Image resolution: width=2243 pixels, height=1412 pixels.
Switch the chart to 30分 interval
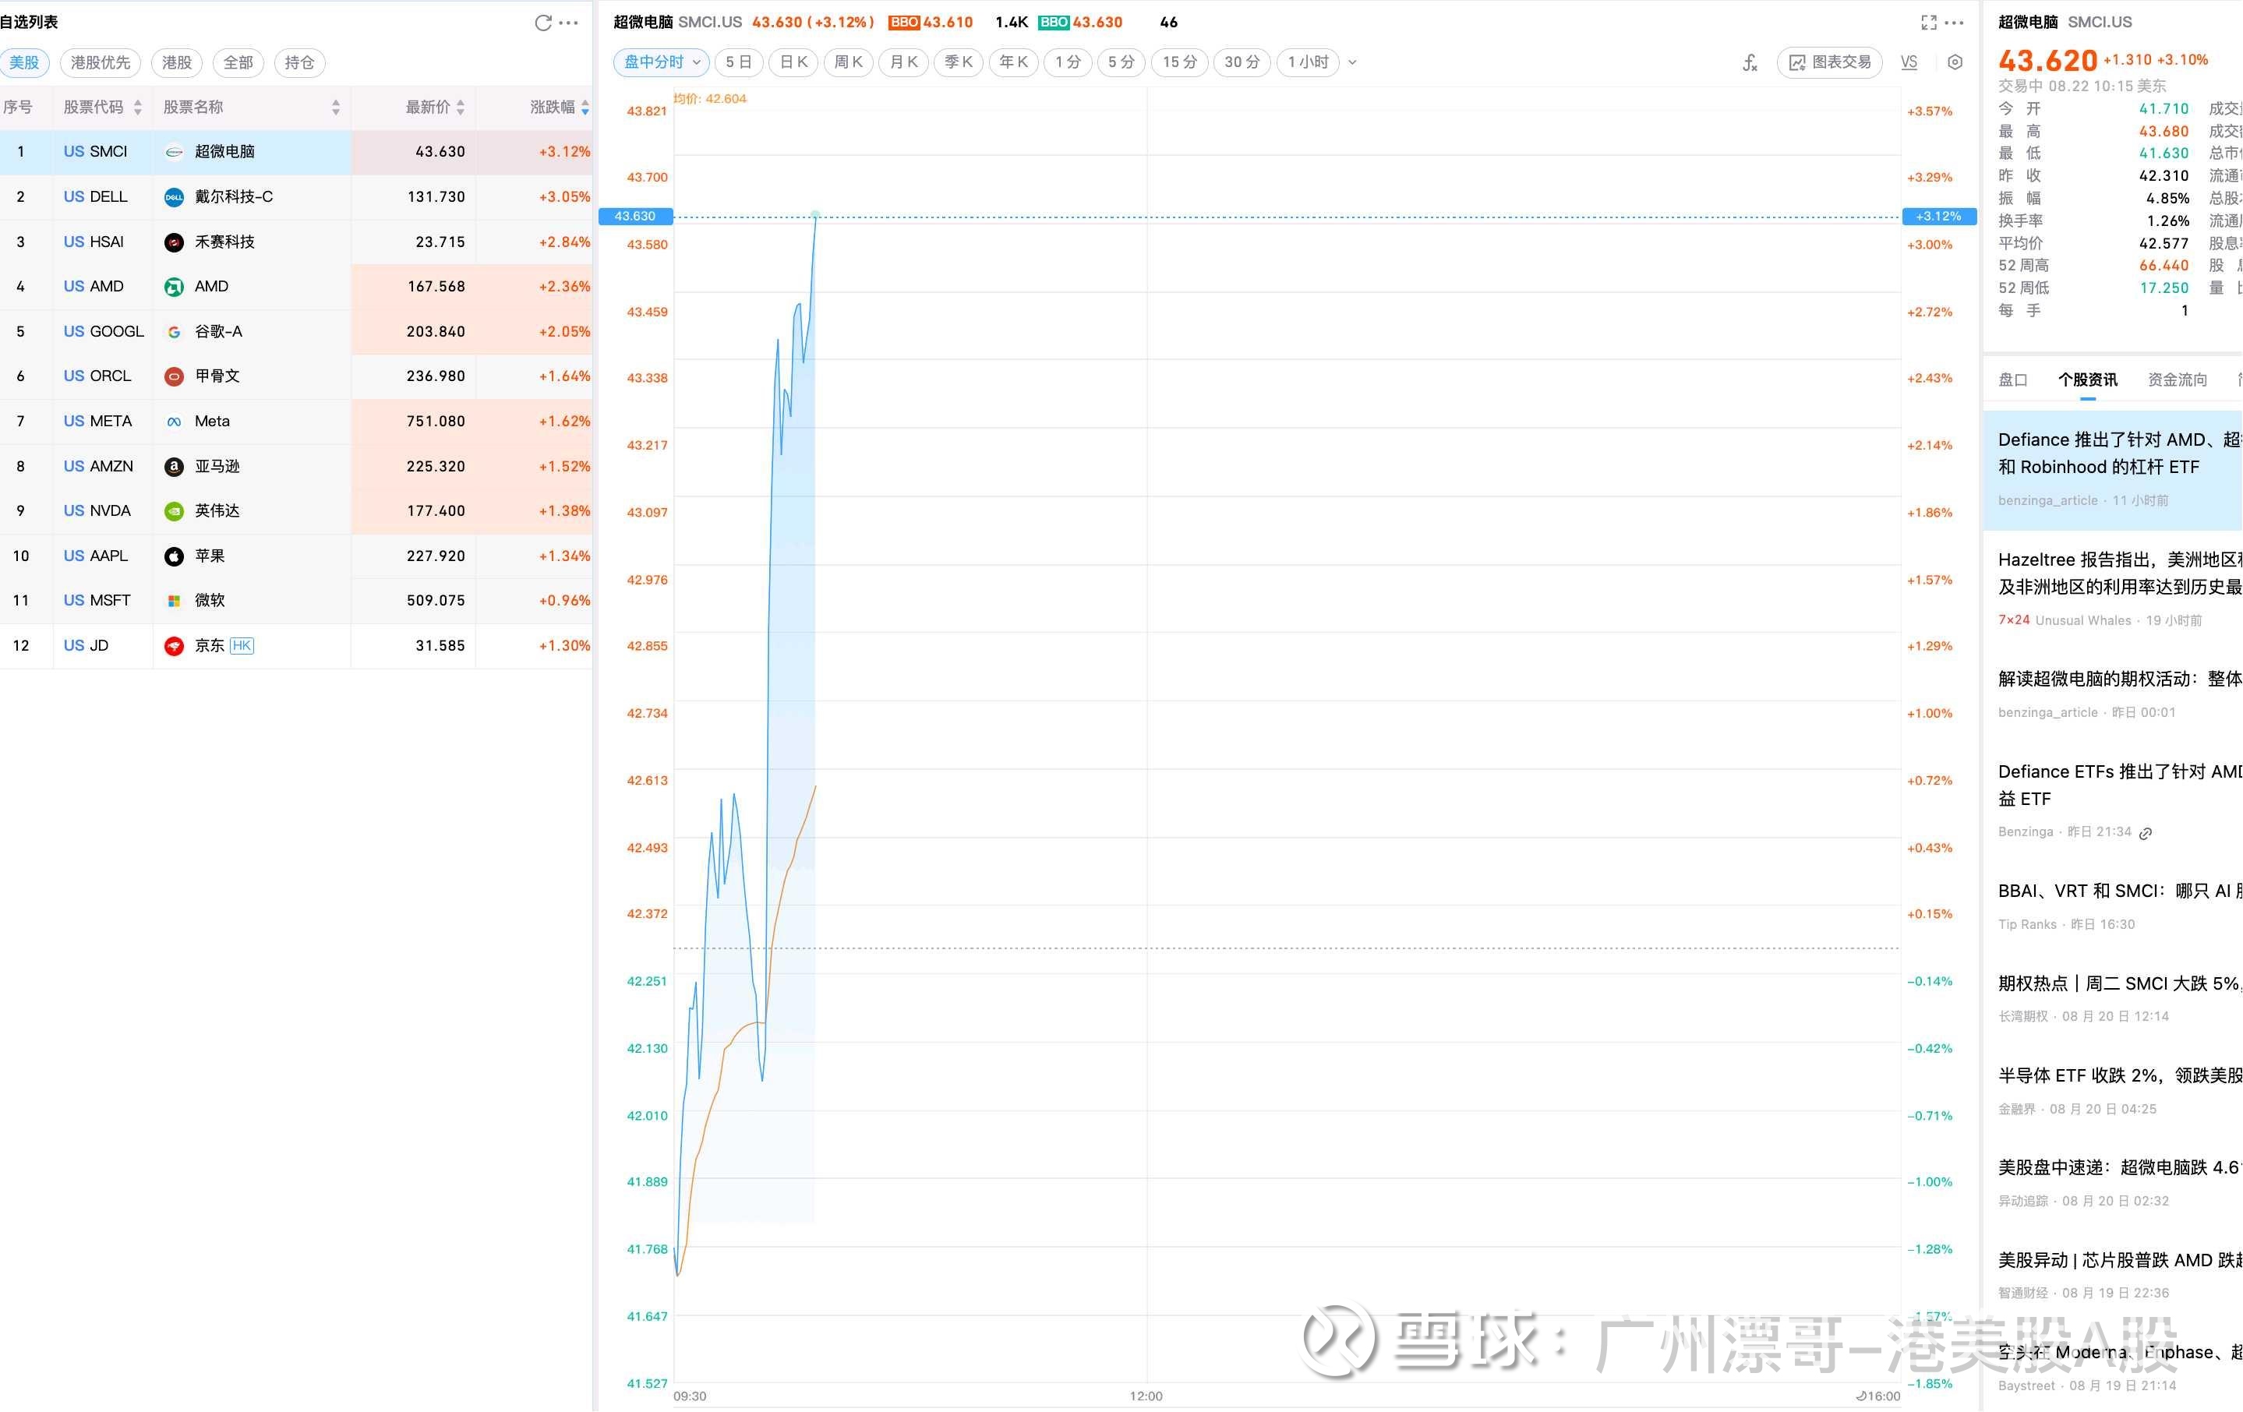pyautogui.click(x=1242, y=62)
